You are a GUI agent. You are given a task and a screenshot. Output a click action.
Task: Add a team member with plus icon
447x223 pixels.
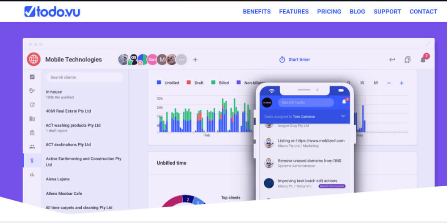pos(195,60)
